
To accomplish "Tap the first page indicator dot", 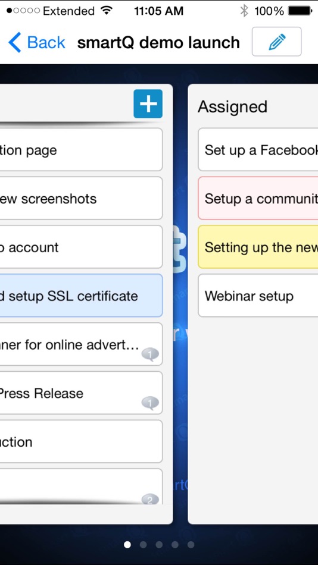I will (x=127, y=544).
